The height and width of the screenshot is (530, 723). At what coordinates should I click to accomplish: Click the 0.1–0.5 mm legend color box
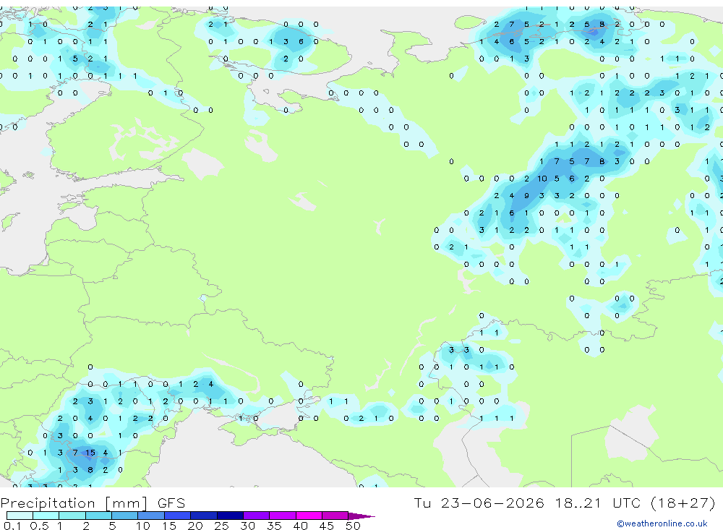point(20,516)
